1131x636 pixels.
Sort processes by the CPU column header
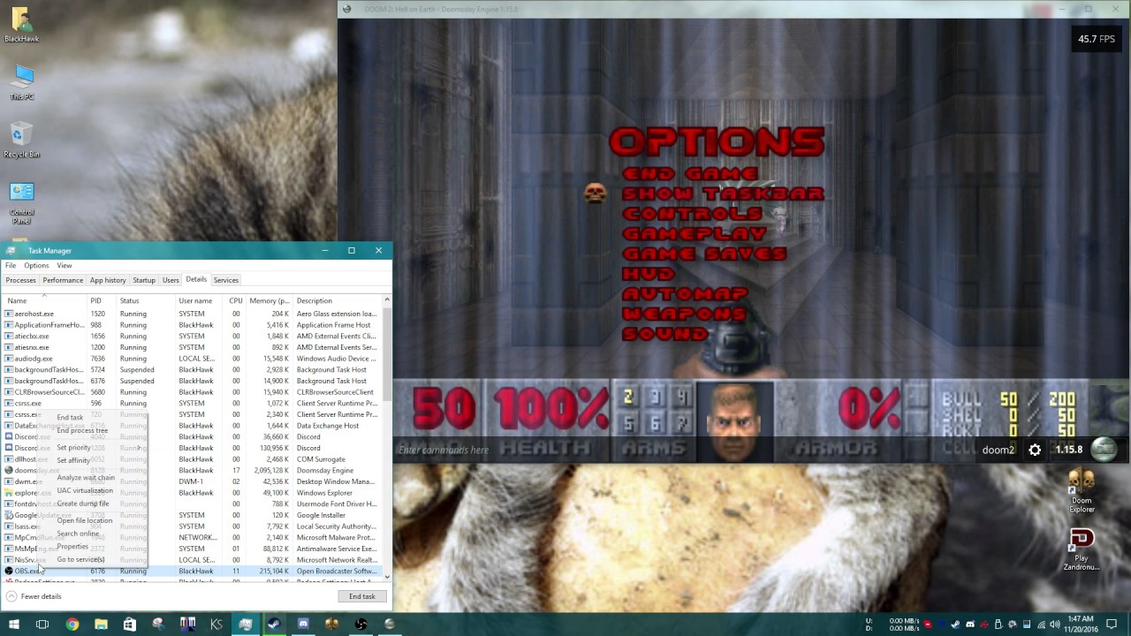[x=236, y=300]
